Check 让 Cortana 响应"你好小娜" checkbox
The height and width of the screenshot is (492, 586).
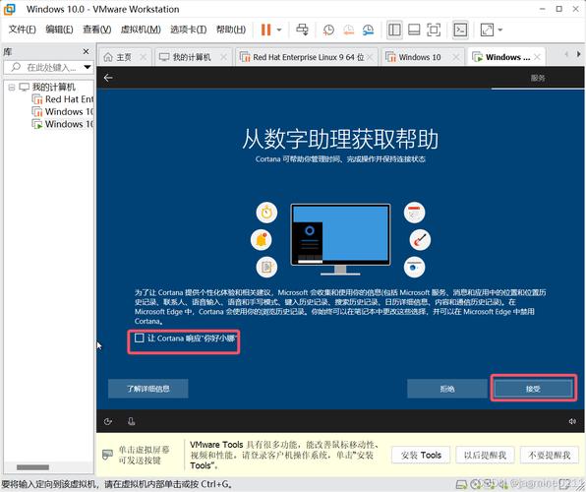click(x=139, y=338)
